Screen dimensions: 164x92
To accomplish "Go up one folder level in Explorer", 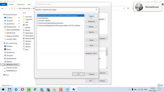I will click(x=12, y=8).
